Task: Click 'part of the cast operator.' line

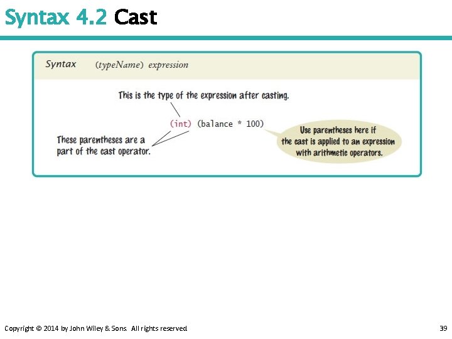Action: click(104, 151)
